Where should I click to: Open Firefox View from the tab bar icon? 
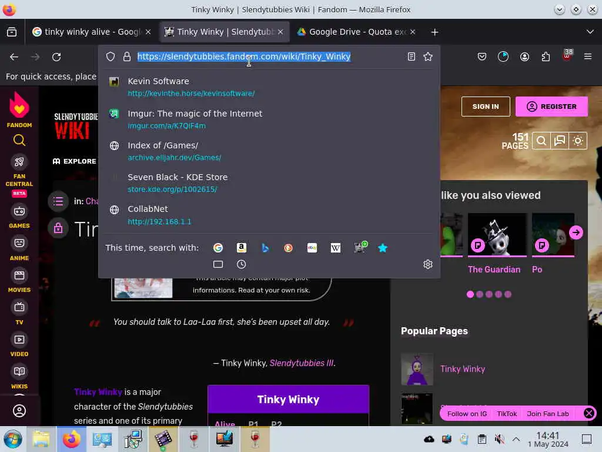click(12, 32)
